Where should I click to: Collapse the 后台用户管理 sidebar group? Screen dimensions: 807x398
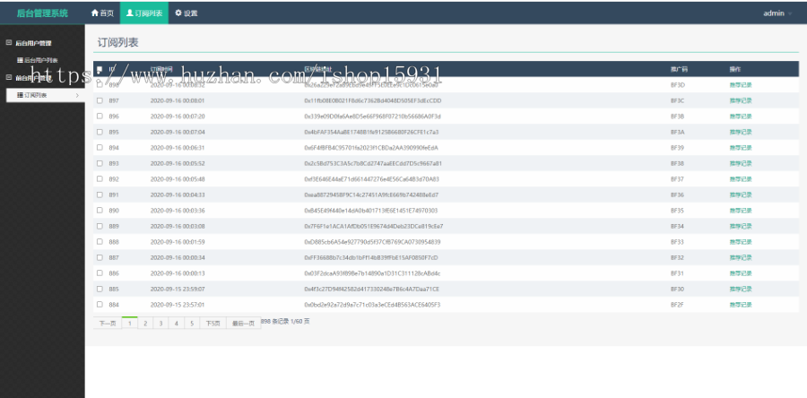coord(9,43)
